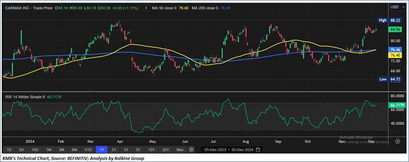Switch to 1M range
Image resolution: width=409 pixels, height=162 pixels.
pos(49,149)
